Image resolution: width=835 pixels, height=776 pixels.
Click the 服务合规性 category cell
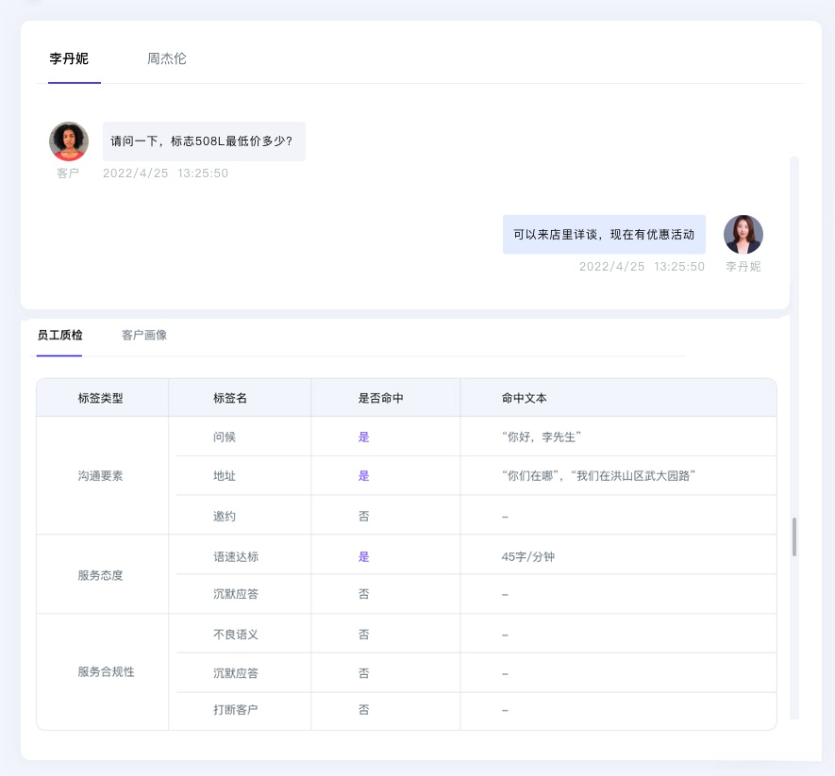[107, 672]
